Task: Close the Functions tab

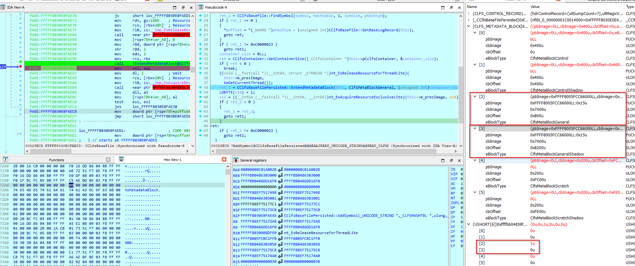Action: (108, 160)
